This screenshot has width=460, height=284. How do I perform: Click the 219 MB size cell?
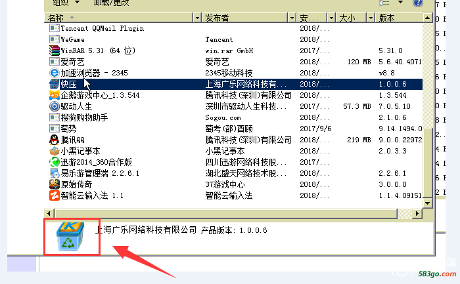[x=359, y=140]
